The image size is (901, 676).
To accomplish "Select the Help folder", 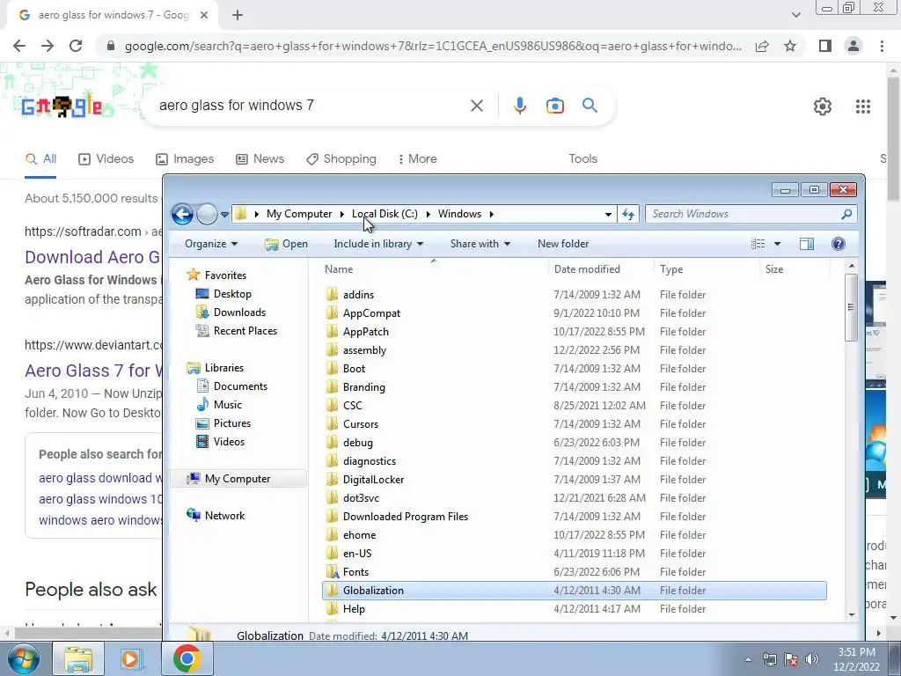I will pos(354,609).
